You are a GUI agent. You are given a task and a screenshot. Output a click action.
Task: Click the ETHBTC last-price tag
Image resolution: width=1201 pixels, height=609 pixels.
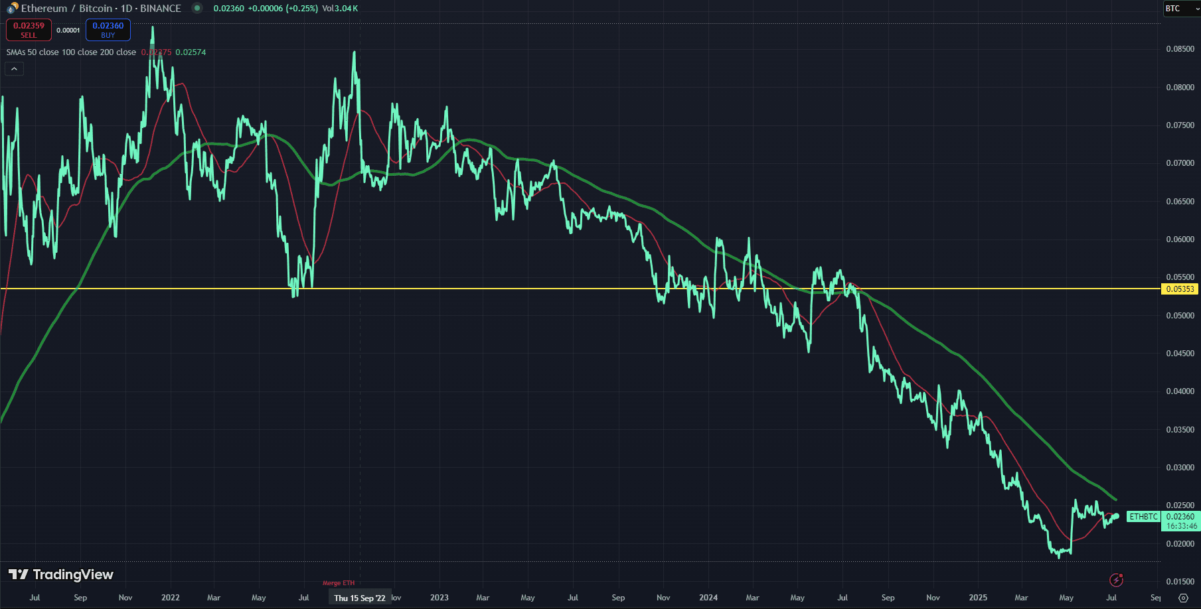1143,517
